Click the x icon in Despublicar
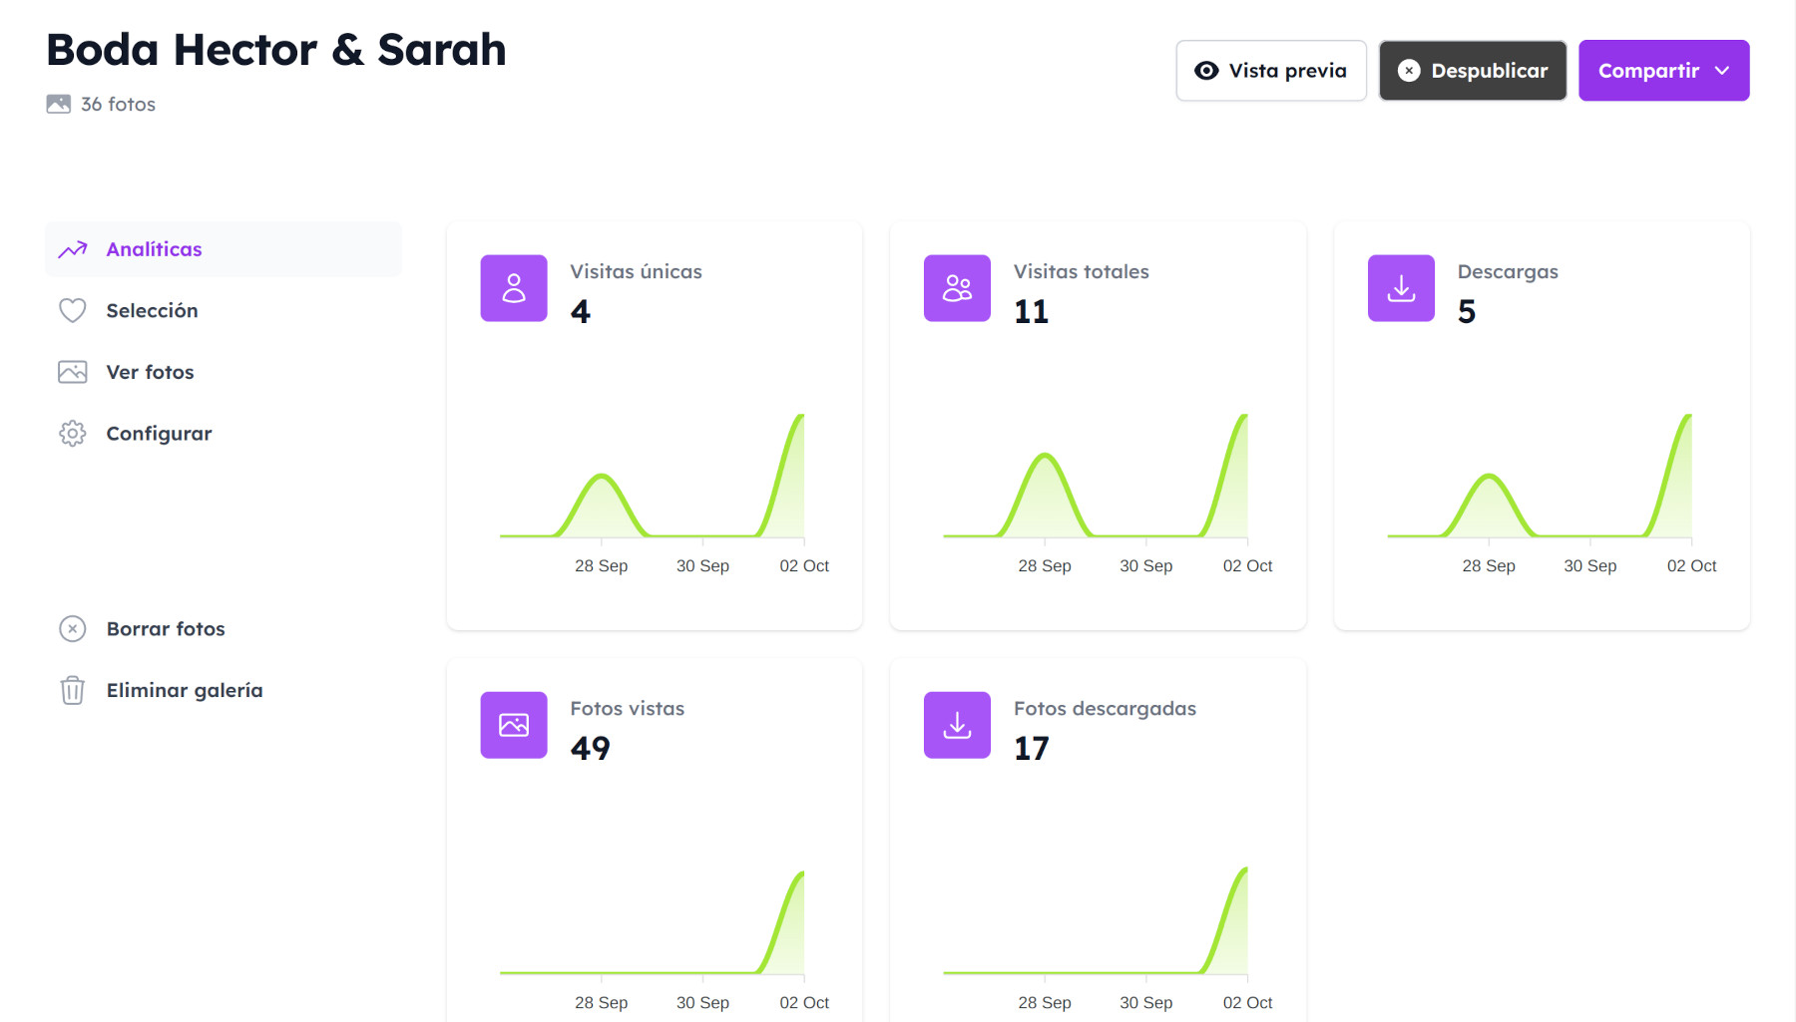 pos(1409,71)
